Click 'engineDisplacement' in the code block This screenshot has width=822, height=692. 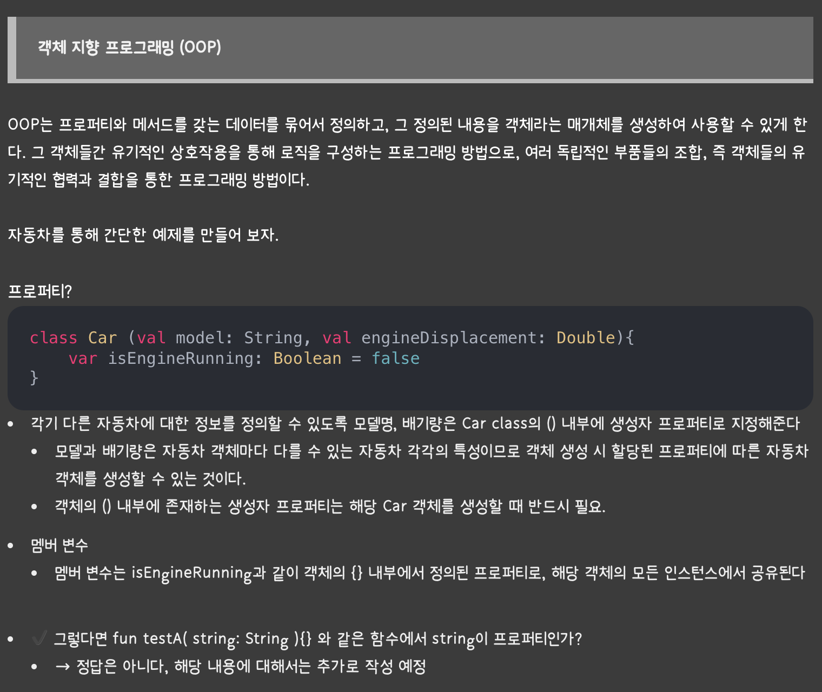[x=448, y=338]
